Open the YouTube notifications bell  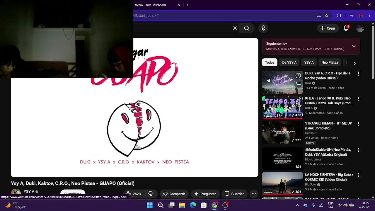coord(346,28)
